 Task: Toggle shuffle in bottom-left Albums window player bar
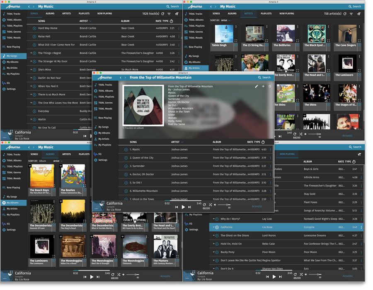(x=119, y=275)
